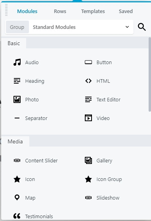Click the Separator module label

click(x=36, y=118)
